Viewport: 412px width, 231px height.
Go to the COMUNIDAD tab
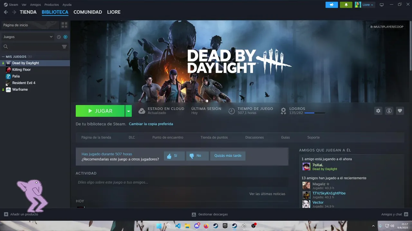(88, 12)
